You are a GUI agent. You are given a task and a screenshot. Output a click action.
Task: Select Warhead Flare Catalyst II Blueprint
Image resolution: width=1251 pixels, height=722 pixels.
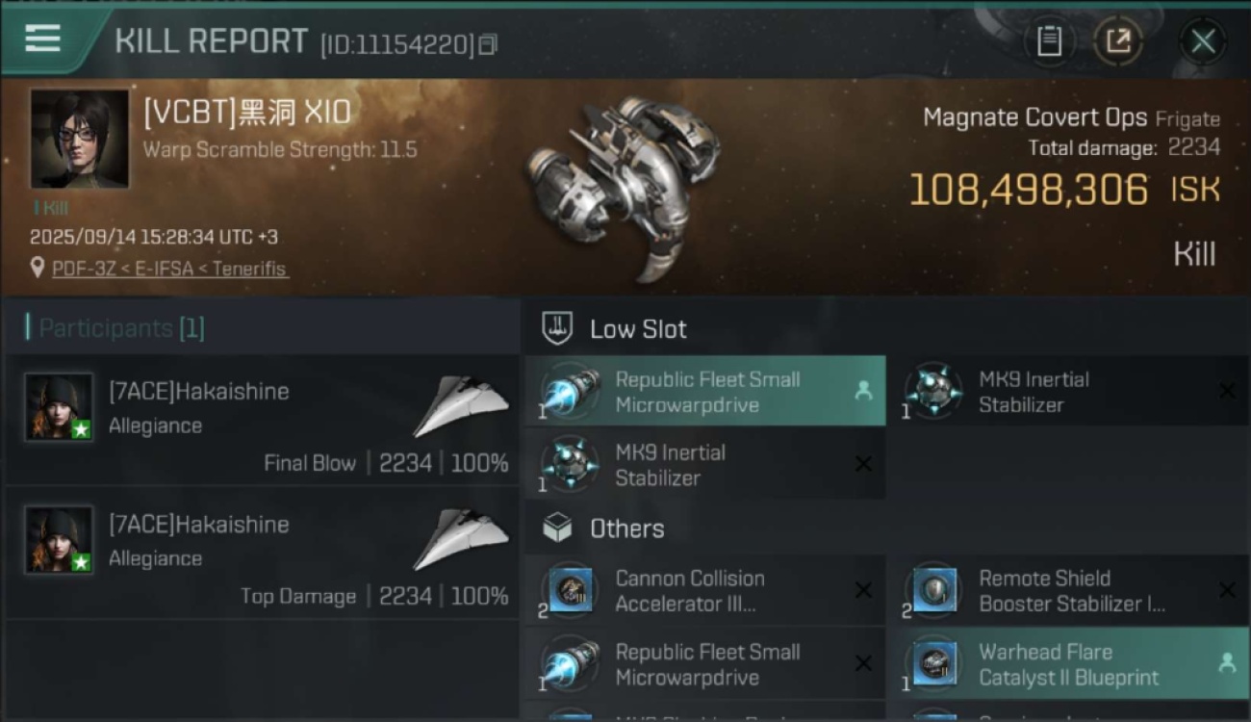(x=1068, y=664)
